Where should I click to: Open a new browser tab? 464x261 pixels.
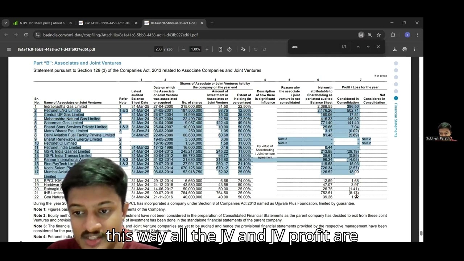[212, 23]
